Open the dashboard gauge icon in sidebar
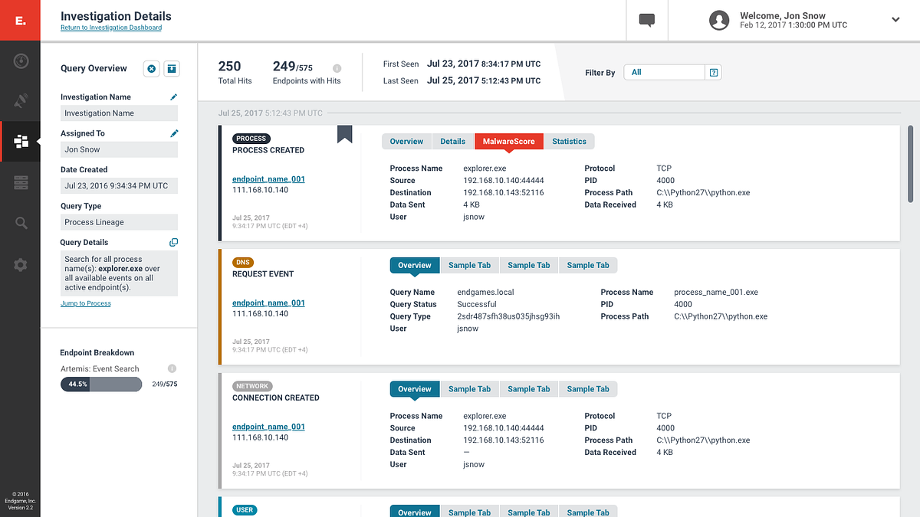The image size is (920, 517). [x=21, y=61]
